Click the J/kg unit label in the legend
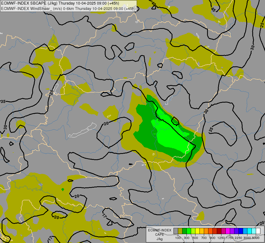This screenshot has height=243, width=265. point(159,239)
